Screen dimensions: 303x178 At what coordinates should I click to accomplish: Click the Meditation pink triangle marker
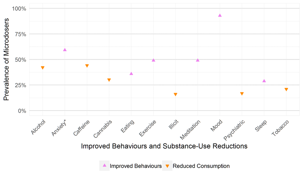(198, 60)
